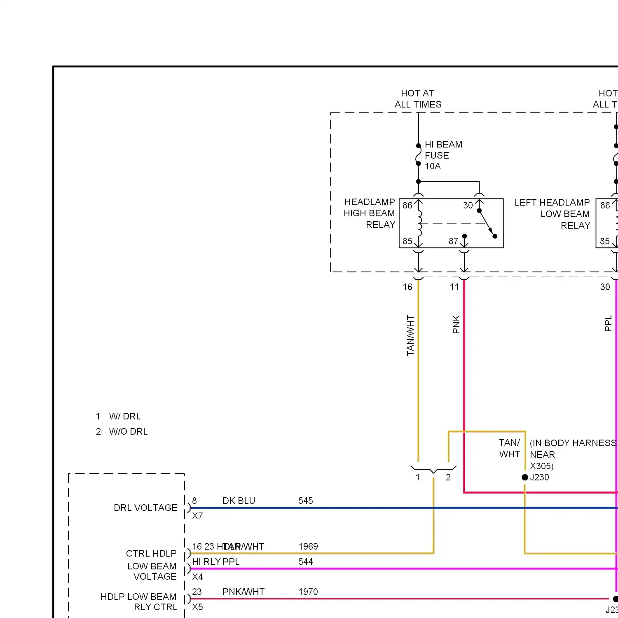The height and width of the screenshot is (618, 618).
Task: Select the PNK/WHT wire label
Action: pyautogui.click(x=243, y=592)
